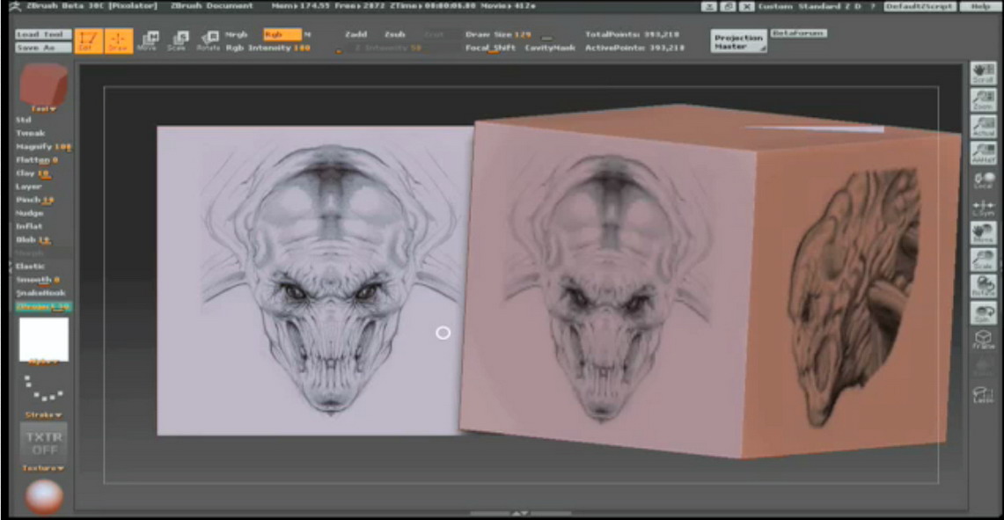Viewport: 1004px width, 520px height.
Task: Enable Zadd sculpt mode
Action: click(356, 34)
